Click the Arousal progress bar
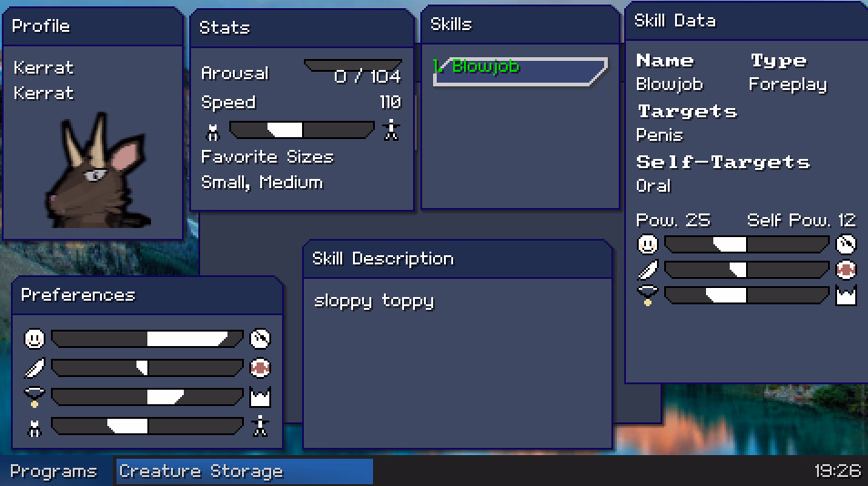The width and height of the screenshot is (868, 486). [353, 66]
